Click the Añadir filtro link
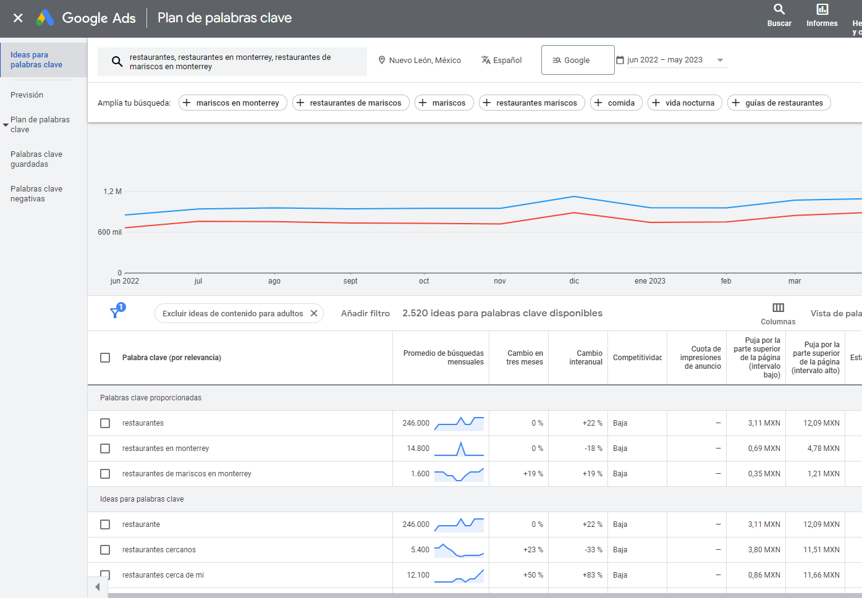This screenshot has width=862, height=598. pos(365,313)
